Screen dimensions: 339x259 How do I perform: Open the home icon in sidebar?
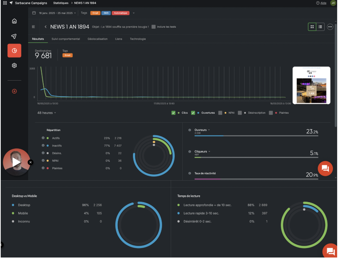(x=14, y=21)
